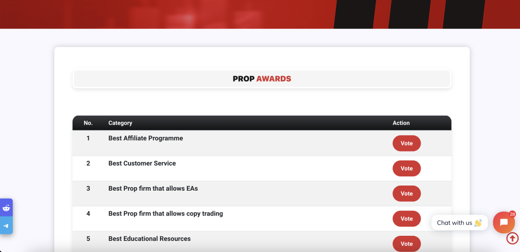This screenshot has width=520, height=252.
Task: Click the Category column header
Action: (120, 123)
